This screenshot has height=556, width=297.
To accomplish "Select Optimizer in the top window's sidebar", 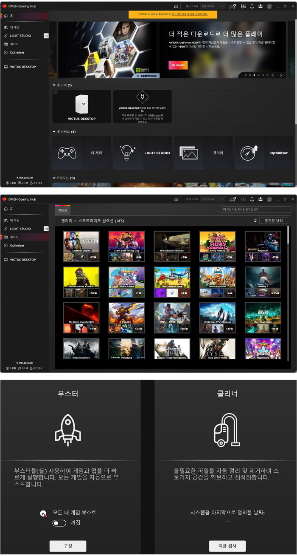I will (x=25, y=53).
